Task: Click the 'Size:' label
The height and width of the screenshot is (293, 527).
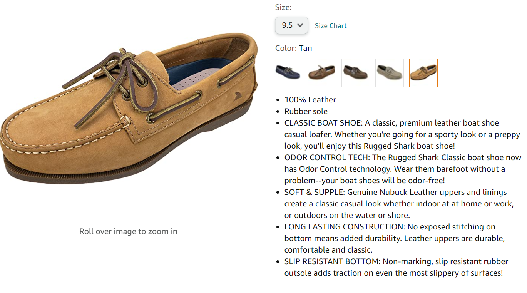Action: click(x=283, y=7)
